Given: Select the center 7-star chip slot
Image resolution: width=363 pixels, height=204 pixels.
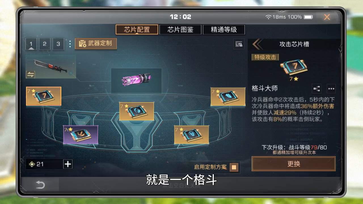Looking at the screenshot, I should coord(136,111).
